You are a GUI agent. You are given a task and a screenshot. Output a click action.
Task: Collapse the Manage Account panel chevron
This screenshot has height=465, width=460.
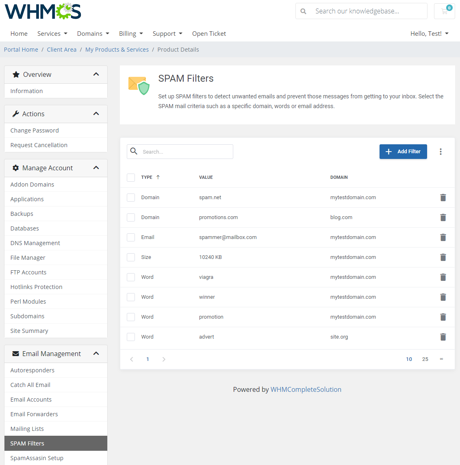click(x=96, y=167)
